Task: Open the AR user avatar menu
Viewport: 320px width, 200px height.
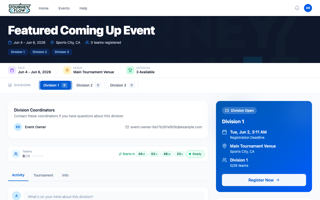Action: click(x=308, y=8)
